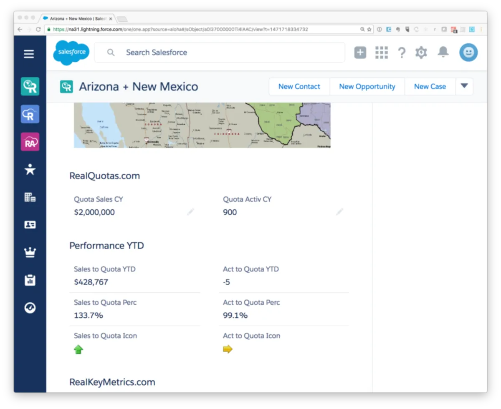The width and height of the screenshot is (501, 409).
Task: Expand more actions dropdown beside New Case
Action: [x=464, y=86]
